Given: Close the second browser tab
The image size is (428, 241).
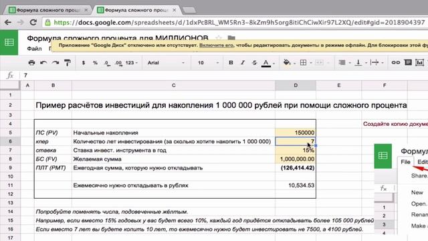Looking at the screenshot, I should [x=175, y=10].
